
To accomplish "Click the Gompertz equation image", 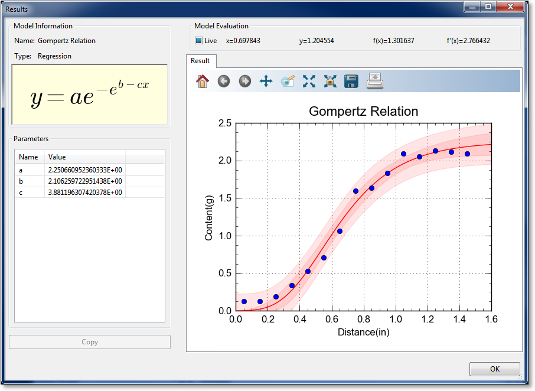I will [x=90, y=95].
